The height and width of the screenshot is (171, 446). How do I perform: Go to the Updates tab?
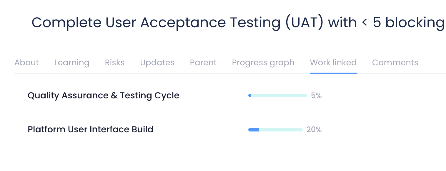[157, 63]
